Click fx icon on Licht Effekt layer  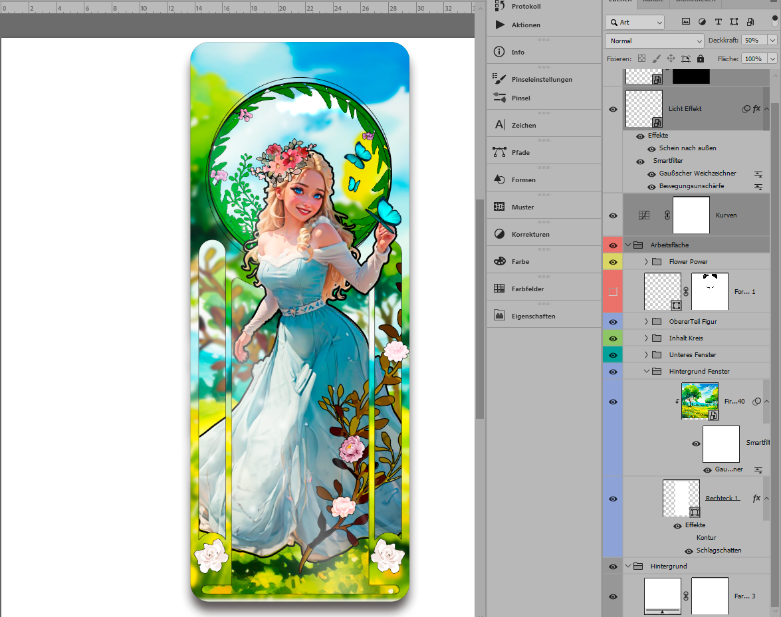pos(756,108)
